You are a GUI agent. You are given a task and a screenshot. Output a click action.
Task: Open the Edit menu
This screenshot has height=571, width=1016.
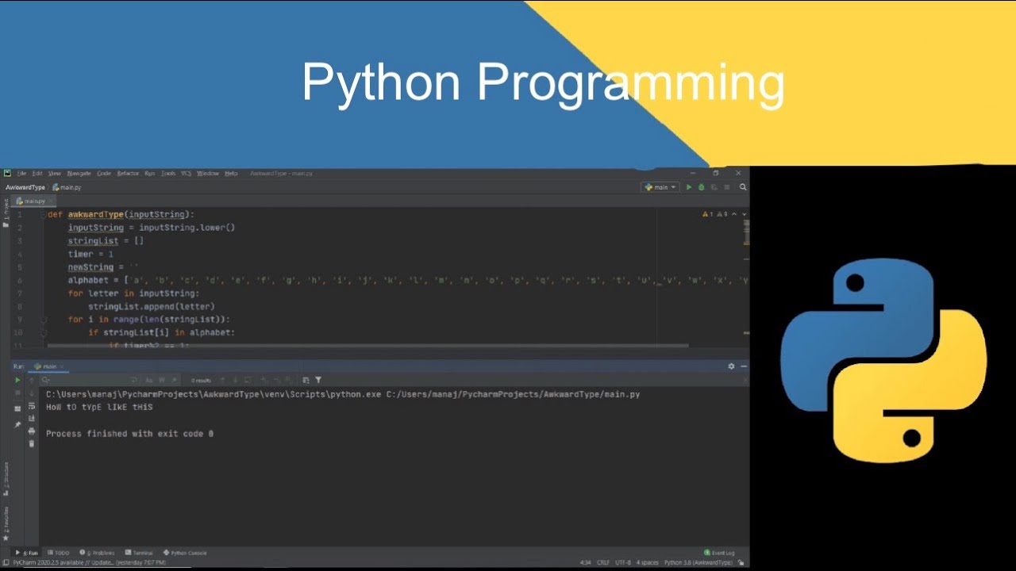pyautogui.click(x=37, y=173)
